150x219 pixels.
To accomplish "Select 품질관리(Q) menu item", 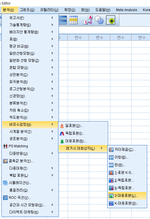I will coord(30,190).
